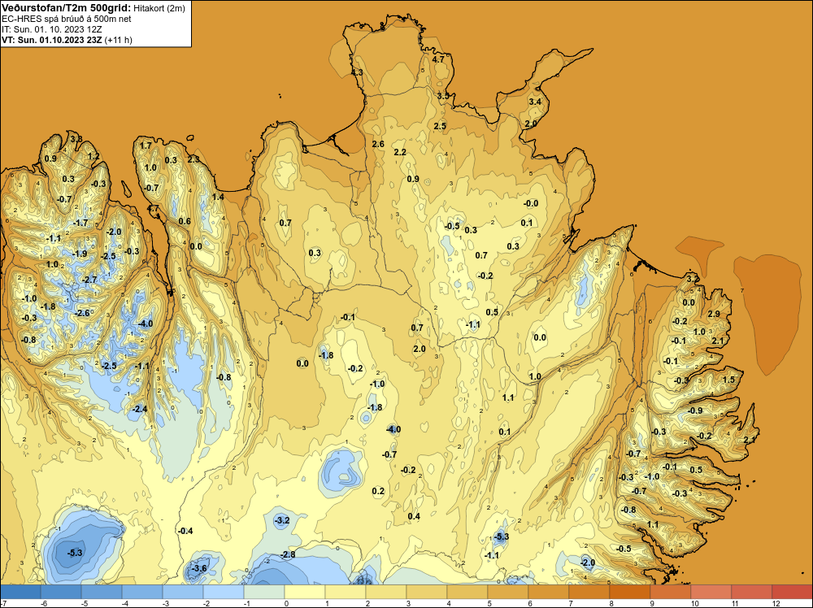813x608 pixels.
Task: Click the temperature value "2.9" on the map
Action: pyautogui.click(x=714, y=314)
